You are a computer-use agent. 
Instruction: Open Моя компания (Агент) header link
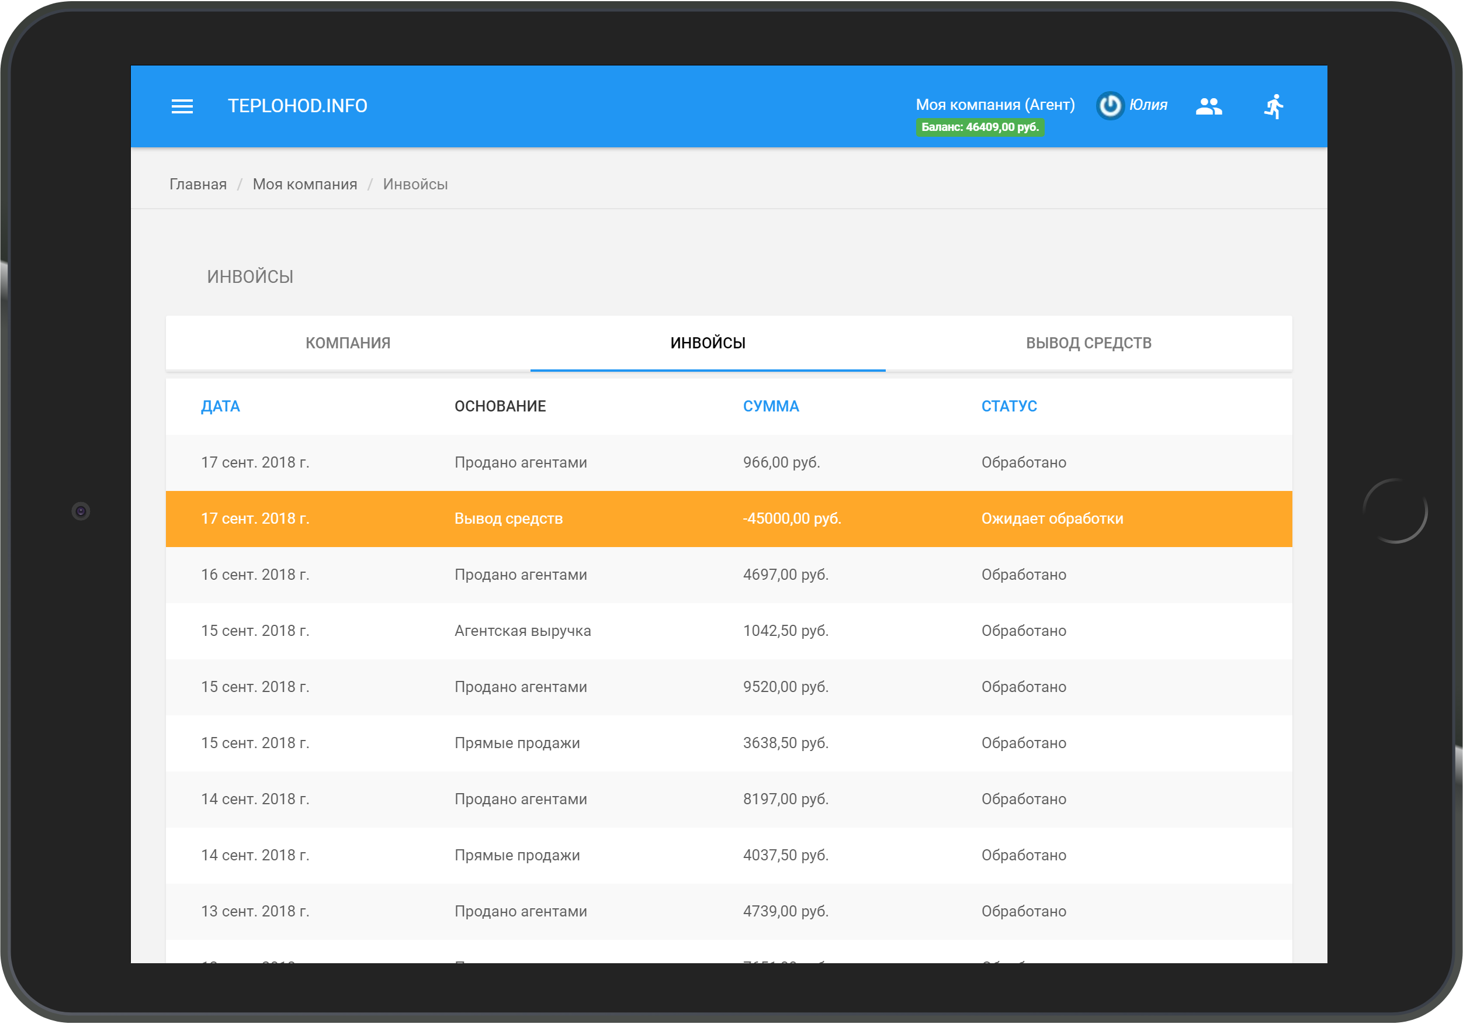pos(994,105)
